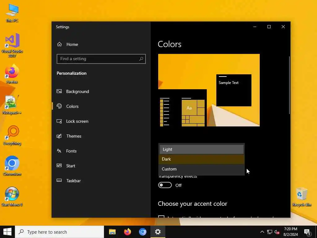
Task: Open the network status tray icon
Action: [x=270, y=232]
